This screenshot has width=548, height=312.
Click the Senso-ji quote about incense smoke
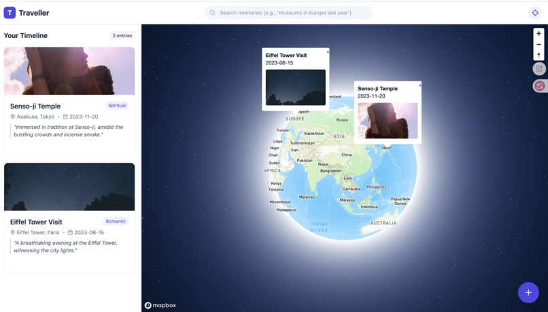click(69, 131)
